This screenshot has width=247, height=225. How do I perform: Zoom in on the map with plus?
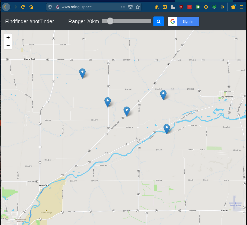[8, 37]
